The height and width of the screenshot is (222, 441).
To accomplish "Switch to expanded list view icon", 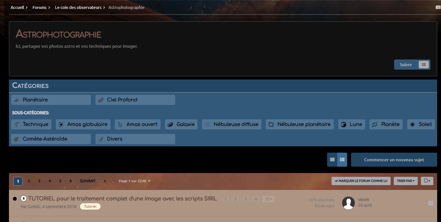I will click(342, 160).
